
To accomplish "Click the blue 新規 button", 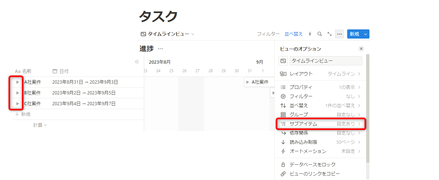I will 354,34.
